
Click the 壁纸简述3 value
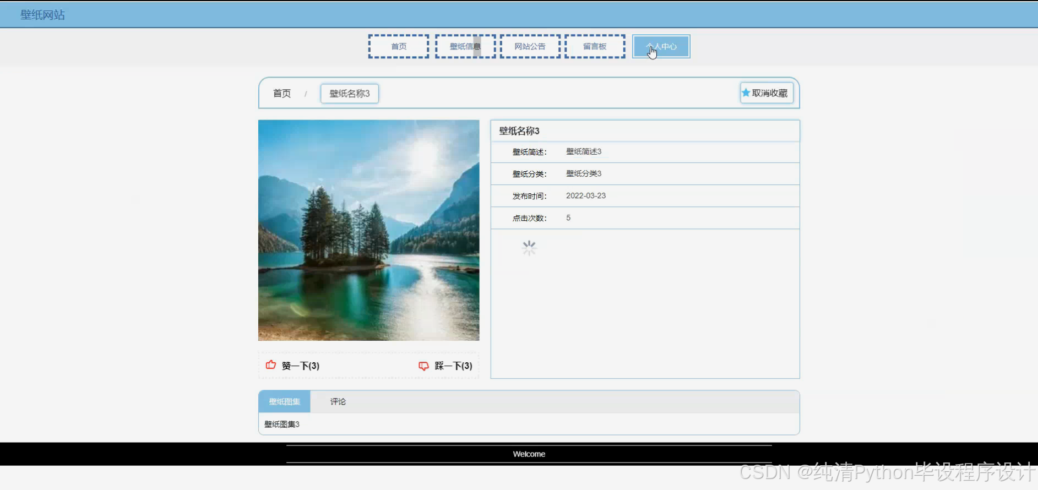click(x=584, y=151)
